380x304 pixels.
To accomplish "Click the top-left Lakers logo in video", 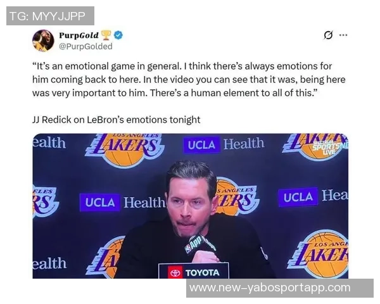I will coord(125,149).
